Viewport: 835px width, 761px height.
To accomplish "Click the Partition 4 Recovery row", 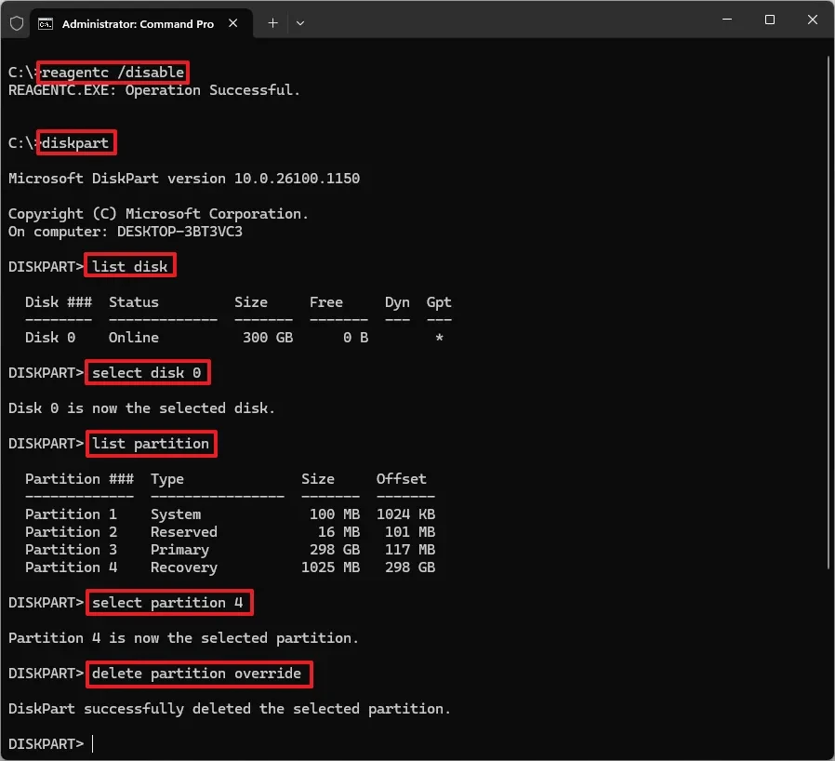I will point(230,567).
